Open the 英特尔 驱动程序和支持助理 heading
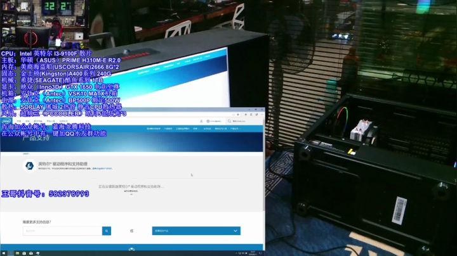This screenshot has width=457, height=256. [63, 163]
